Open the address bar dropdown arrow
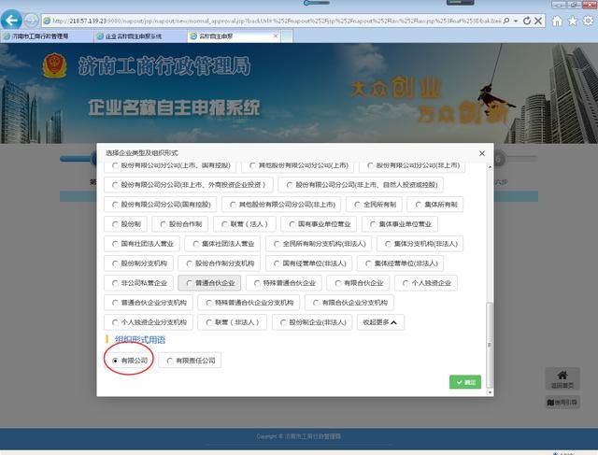The width and height of the screenshot is (598, 455). 516,21
